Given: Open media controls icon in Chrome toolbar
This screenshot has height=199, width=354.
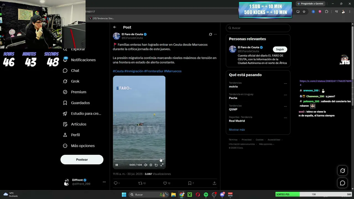Looking at the screenshot, I should pos(336,12).
